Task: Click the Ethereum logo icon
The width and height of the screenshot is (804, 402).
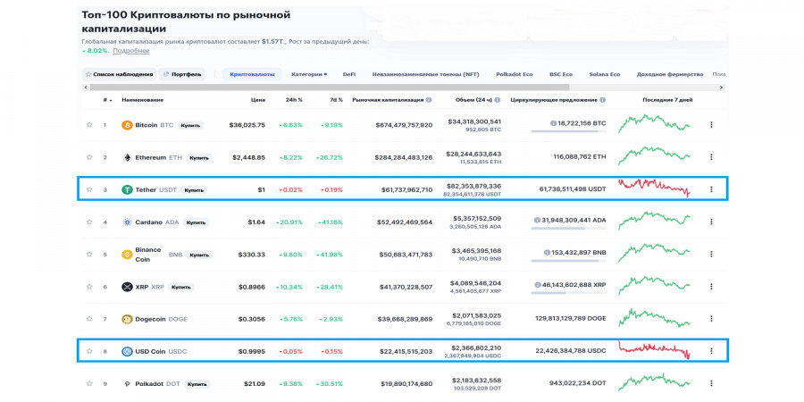Action: [x=127, y=157]
